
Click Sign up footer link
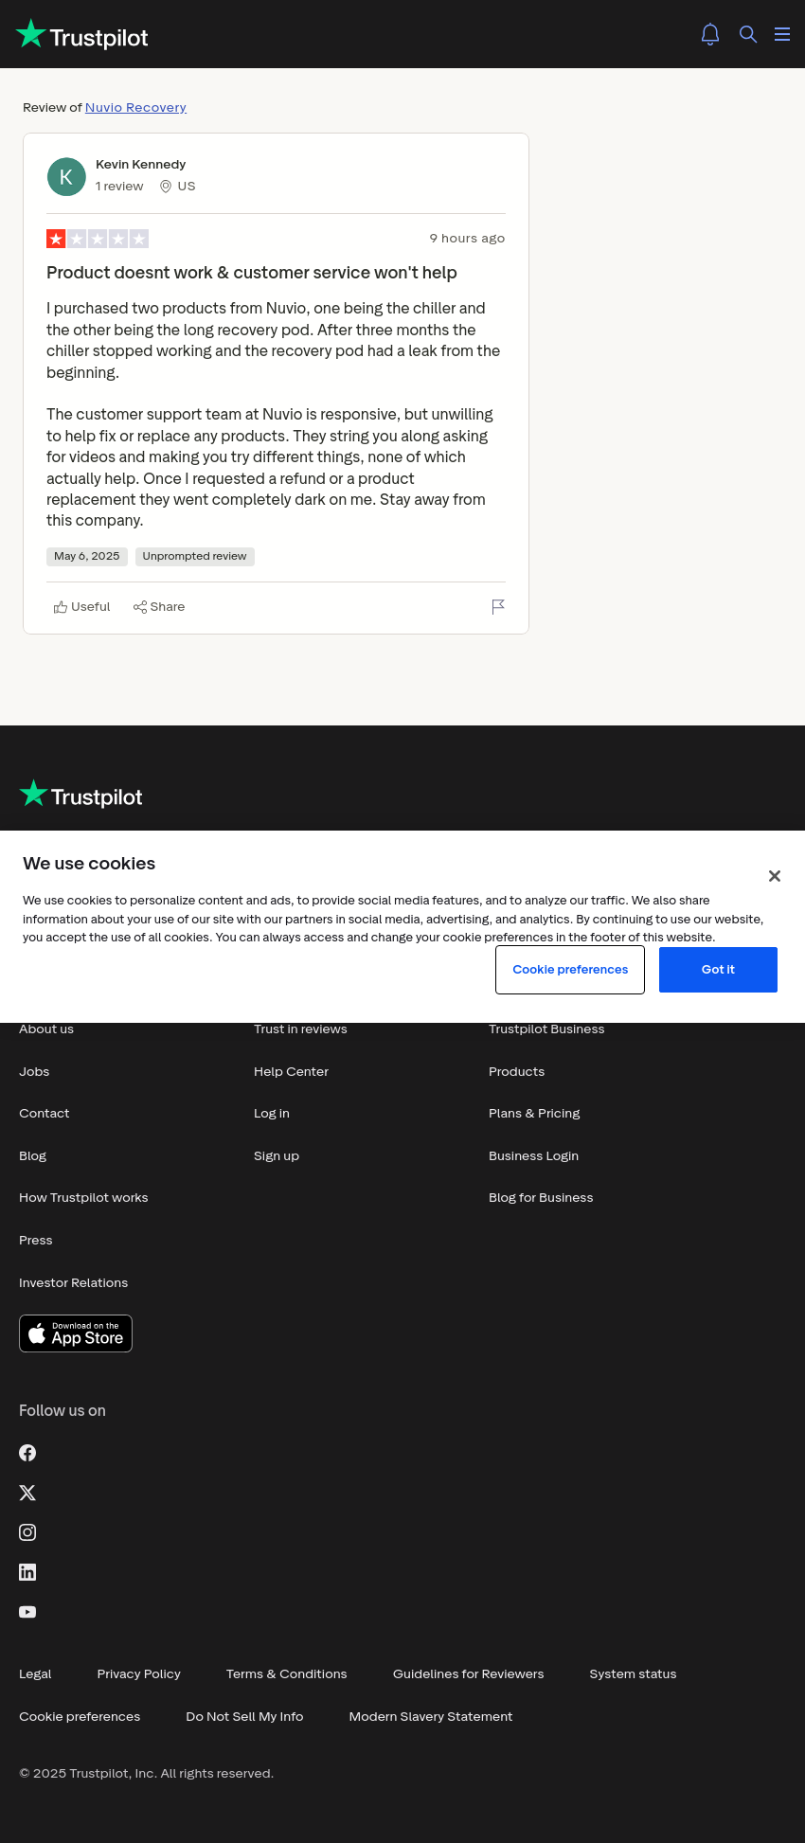coord(277,1156)
